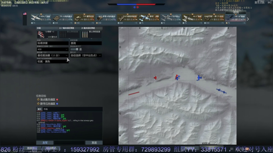This screenshot has height=153, width=273.
Task: Click the 攻占敌方战区 objective
Action: (47, 100)
